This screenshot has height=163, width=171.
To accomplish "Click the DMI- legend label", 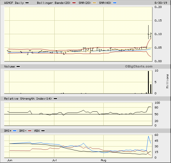I will [23, 131].
